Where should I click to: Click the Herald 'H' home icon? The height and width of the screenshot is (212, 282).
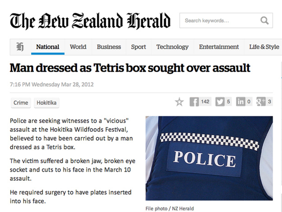pyautogui.click(x=20, y=47)
